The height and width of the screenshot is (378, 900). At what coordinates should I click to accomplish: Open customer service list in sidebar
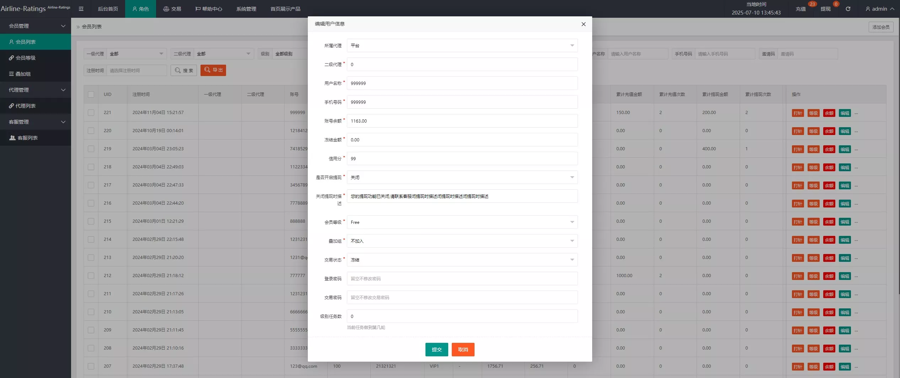coord(27,138)
